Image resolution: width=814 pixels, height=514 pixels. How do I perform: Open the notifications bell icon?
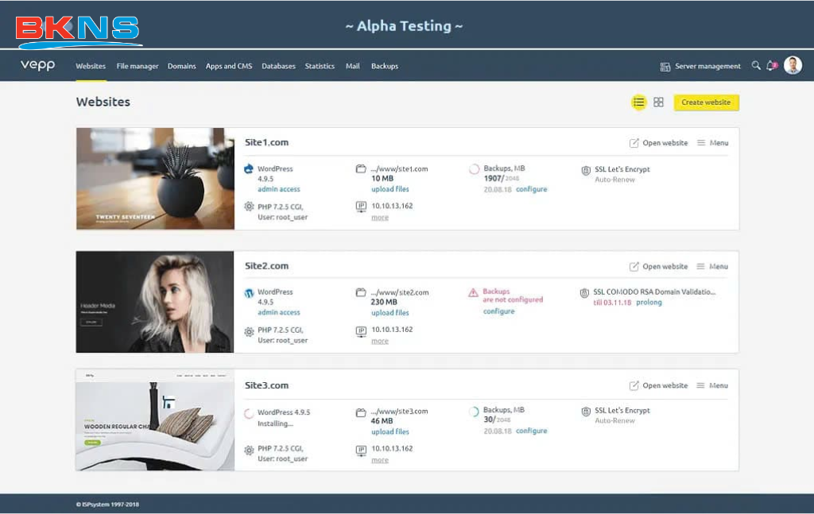pyautogui.click(x=771, y=66)
